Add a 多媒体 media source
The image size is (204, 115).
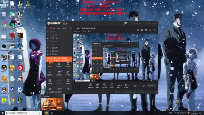pos(112,86)
